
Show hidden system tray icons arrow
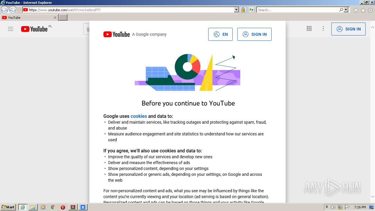[327, 207]
